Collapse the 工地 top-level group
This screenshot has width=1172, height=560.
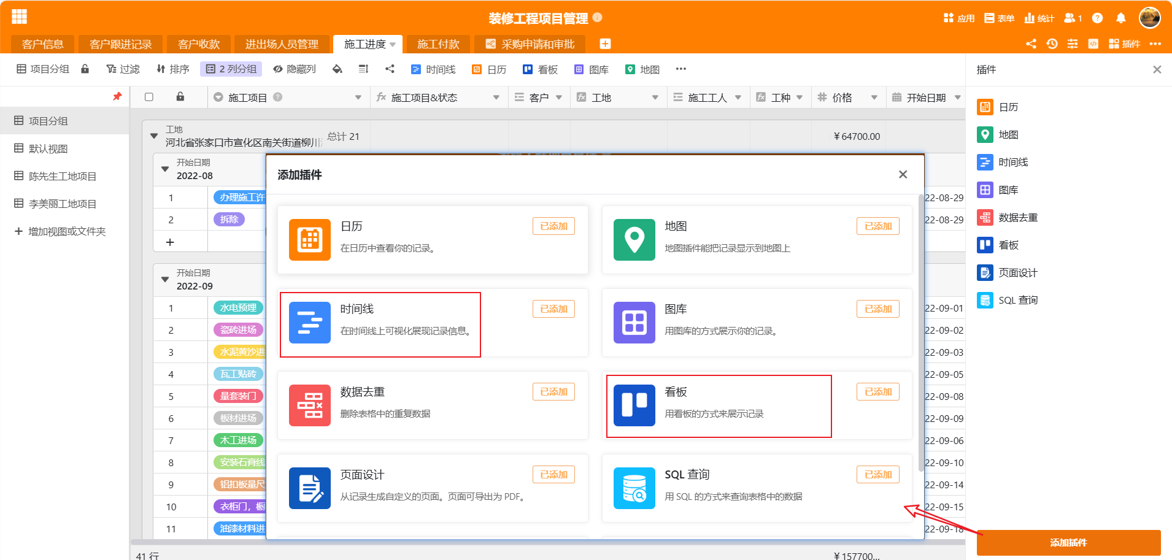click(154, 136)
